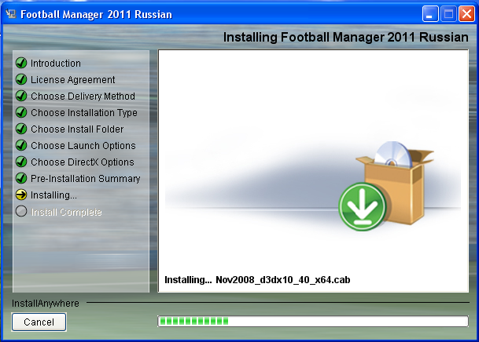479x342 pixels.
Task: Click the checkmark beside Pre-Installation Summary
Action: tap(21, 178)
